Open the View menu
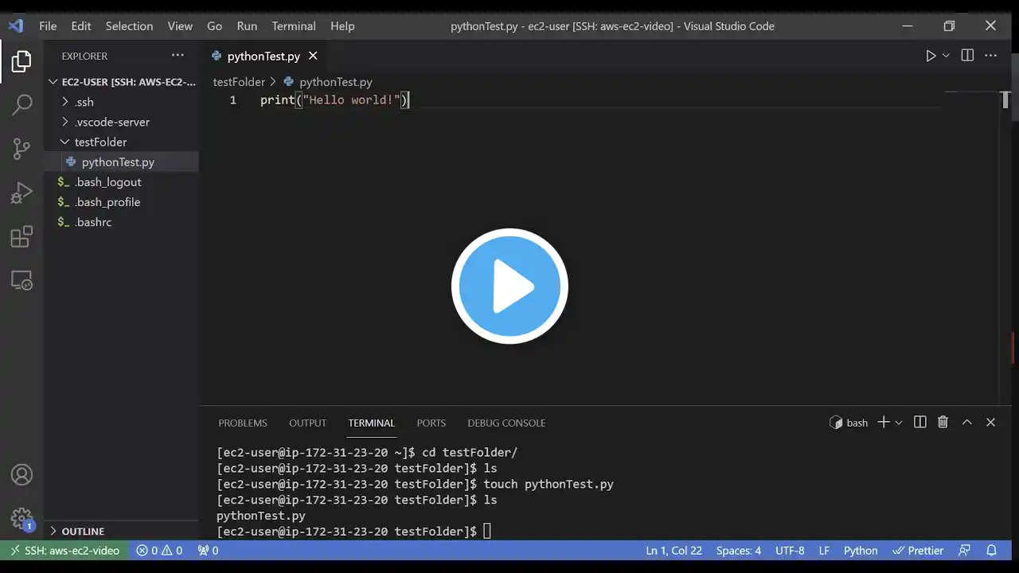 [x=180, y=25]
